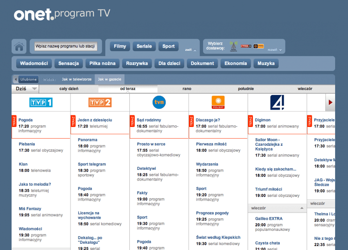The height and width of the screenshot is (250, 348).
Task: Select the wieczór time tab
Action: point(305,89)
